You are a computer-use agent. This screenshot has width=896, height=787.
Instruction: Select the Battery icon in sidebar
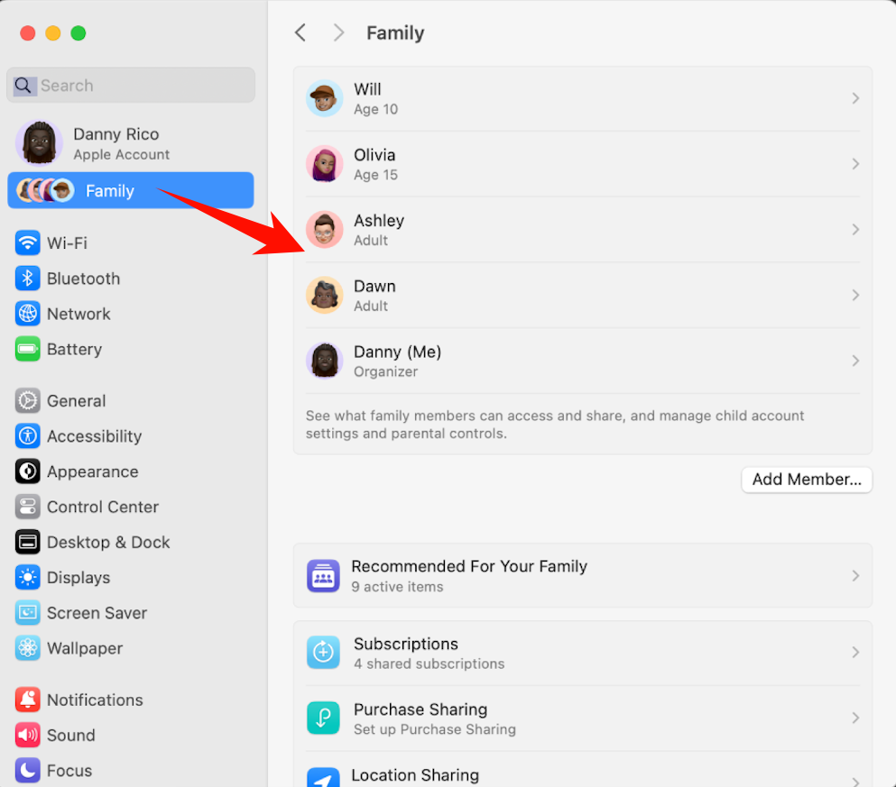point(28,350)
